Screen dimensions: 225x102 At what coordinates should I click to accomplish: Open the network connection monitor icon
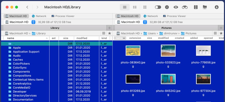[x=205, y=7]
